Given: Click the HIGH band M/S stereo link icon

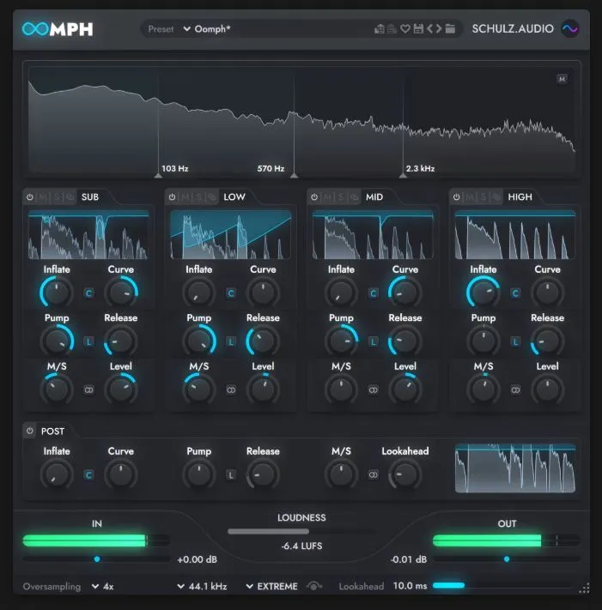Looking at the screenshot, I should (515, 390).
